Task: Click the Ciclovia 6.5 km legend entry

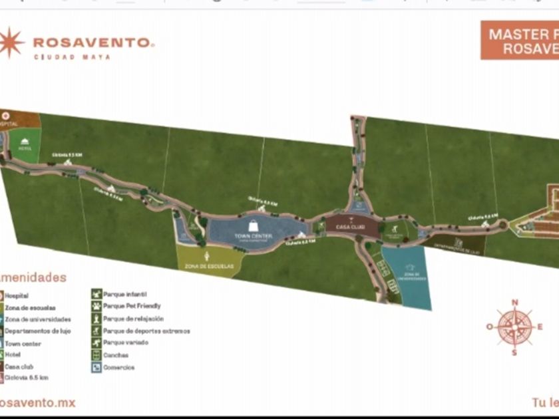Action: (x=23, y=378)
